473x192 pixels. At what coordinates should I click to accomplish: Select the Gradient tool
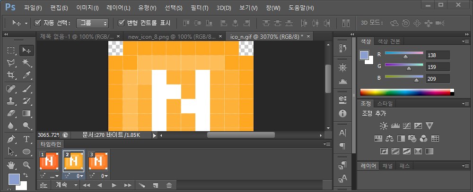point(26,113)
